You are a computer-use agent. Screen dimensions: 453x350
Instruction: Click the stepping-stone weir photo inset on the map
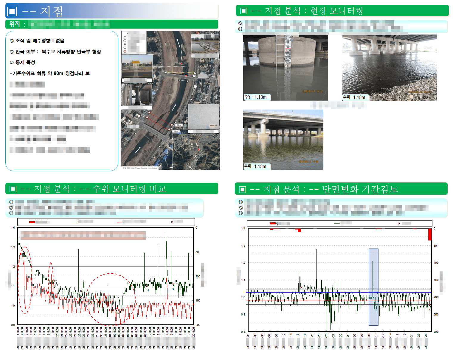pyautogui.click(x=205, y=43)
